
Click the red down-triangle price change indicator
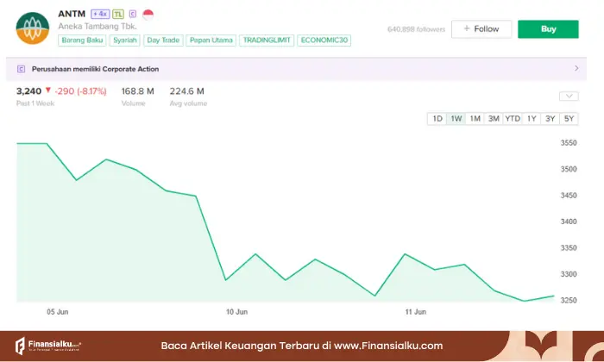click(x=48, y=90)
